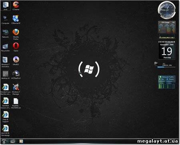Open the Help & Support web shortcut
Image resolution: width=180 pixels, height=145 pixels.
5,117
